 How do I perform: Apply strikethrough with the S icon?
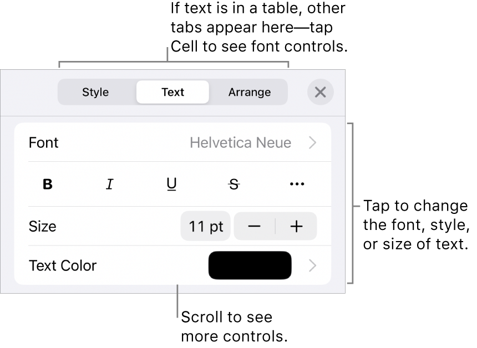click(234, 185)
